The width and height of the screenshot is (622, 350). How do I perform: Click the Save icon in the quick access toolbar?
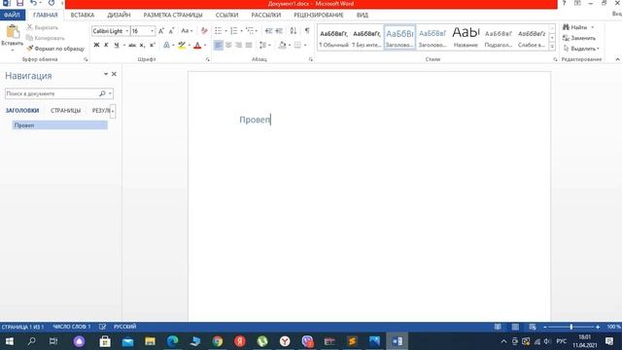[x=19, y=3]
